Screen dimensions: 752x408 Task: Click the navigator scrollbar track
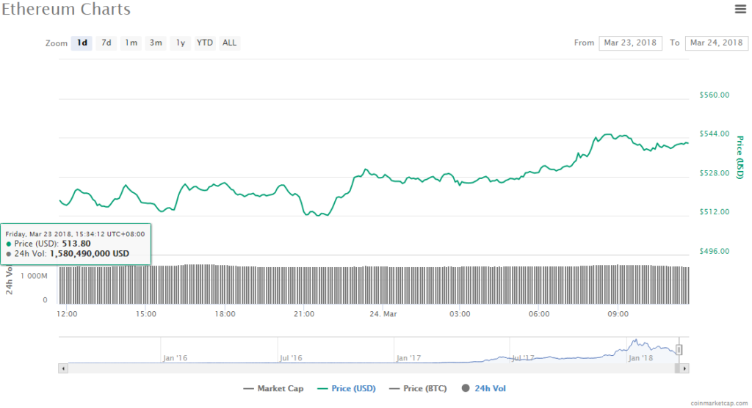367,368
